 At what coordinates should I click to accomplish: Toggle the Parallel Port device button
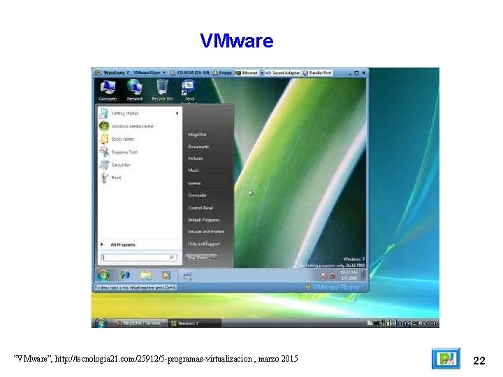point(317,73)
